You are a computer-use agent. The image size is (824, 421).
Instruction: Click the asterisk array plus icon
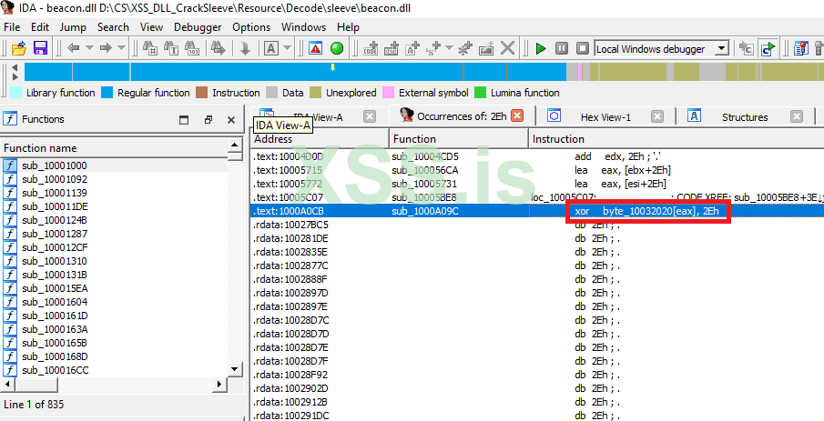[464, 49]
